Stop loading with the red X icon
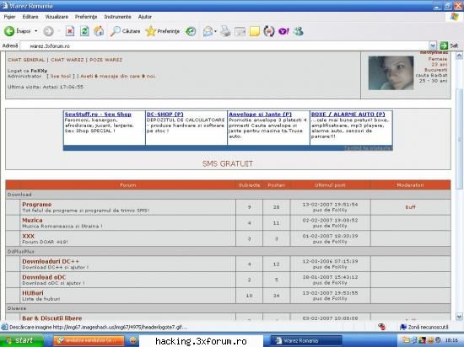 [70, 31]
